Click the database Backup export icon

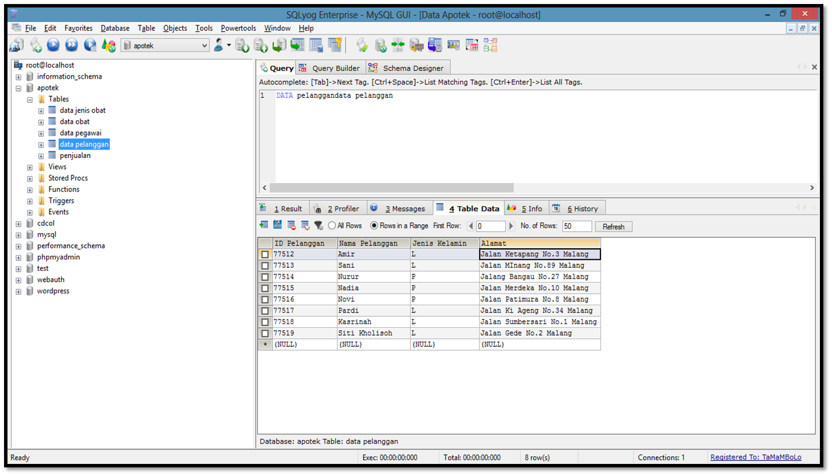tap(261, 45)
